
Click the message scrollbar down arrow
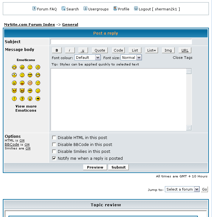(189, 128)
